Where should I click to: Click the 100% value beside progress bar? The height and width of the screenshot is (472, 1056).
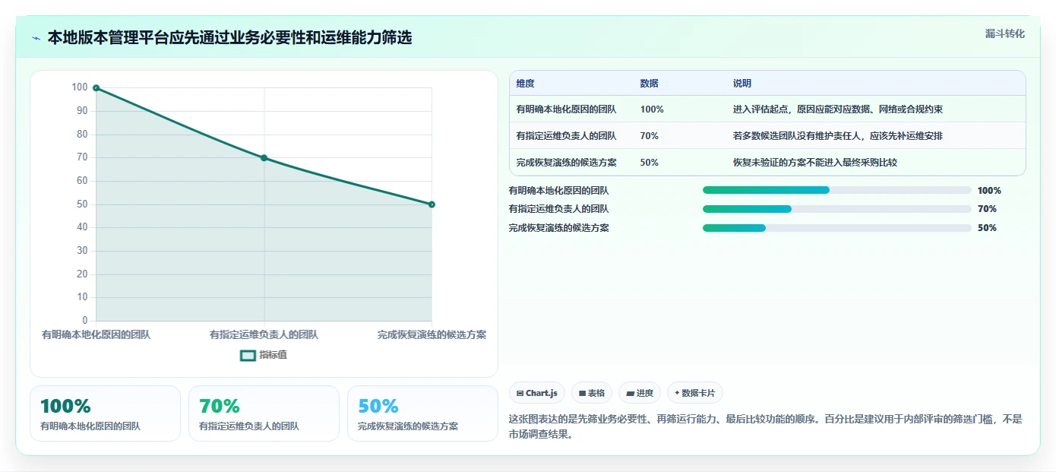click(x=989, y=191)
